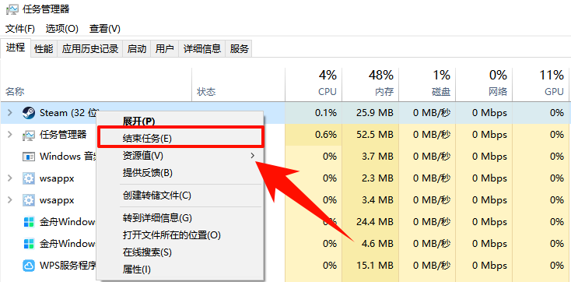
Task: Click the 4.6 MB memory value
Action: [377, 243]
